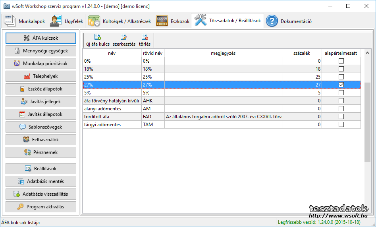Tick the default checkbox for 'fordított áfa'
The width and height of the screenshot is (376, 227).
click(341, 117)
